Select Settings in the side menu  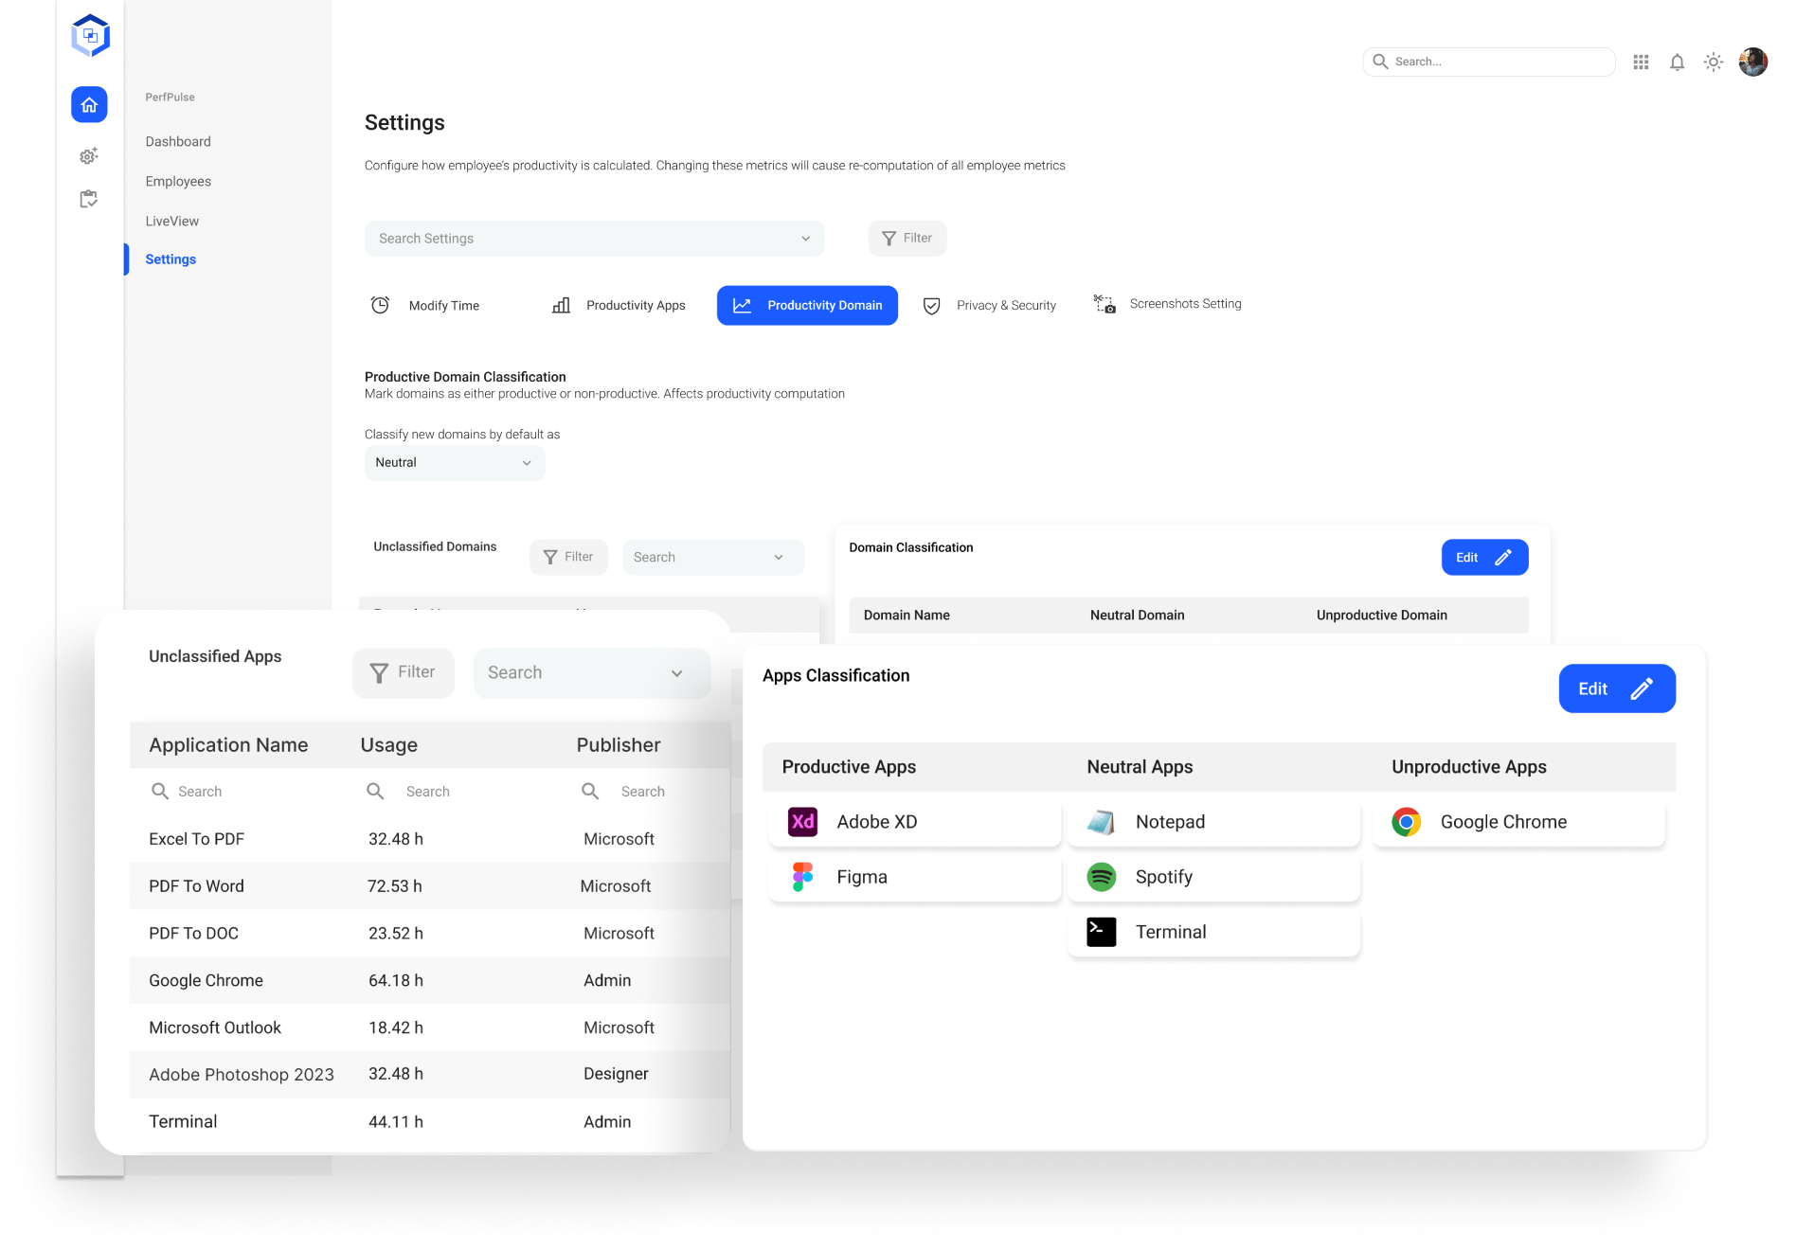pyautogui.click(x=171, y=259)
